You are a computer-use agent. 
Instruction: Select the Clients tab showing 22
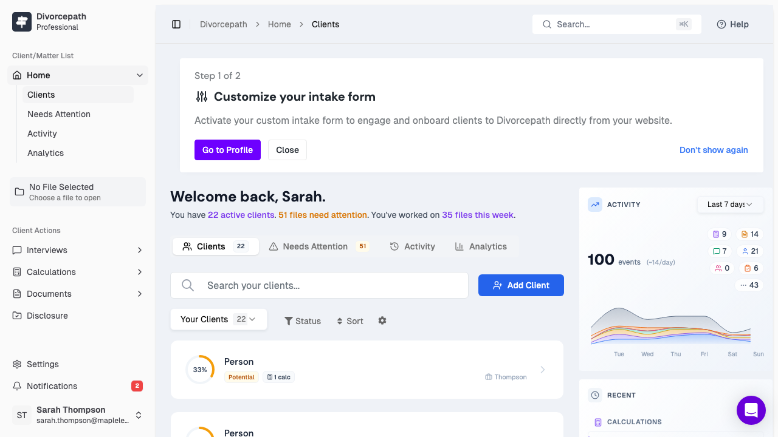[216, 246]
